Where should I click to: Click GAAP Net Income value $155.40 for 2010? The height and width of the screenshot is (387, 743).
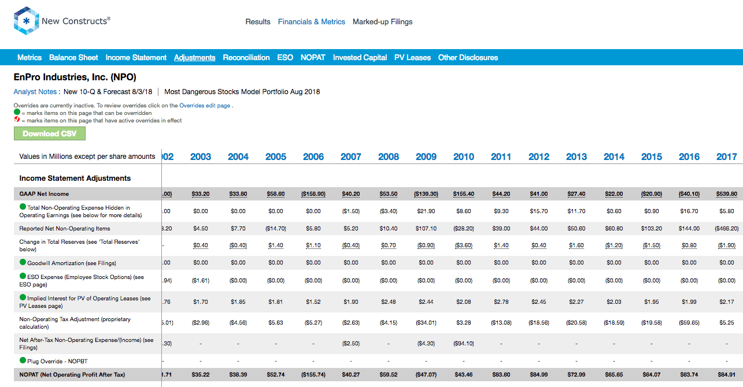tap(464, 194)
